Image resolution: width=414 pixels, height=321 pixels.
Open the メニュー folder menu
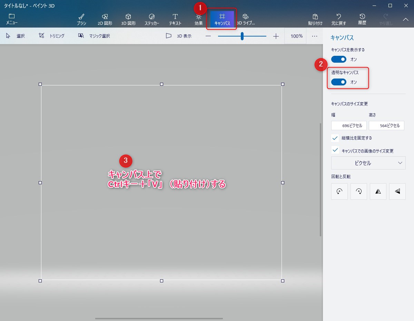point(12,19)
